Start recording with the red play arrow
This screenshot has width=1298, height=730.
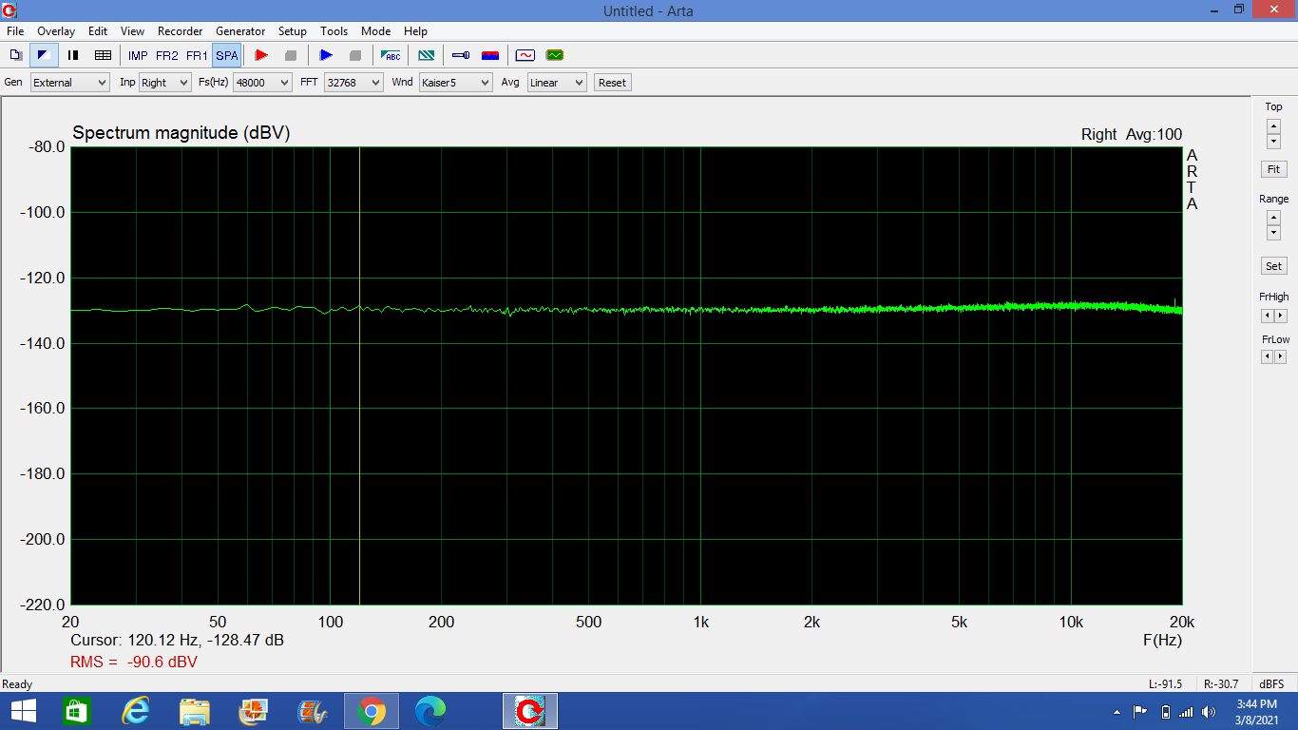261,55
